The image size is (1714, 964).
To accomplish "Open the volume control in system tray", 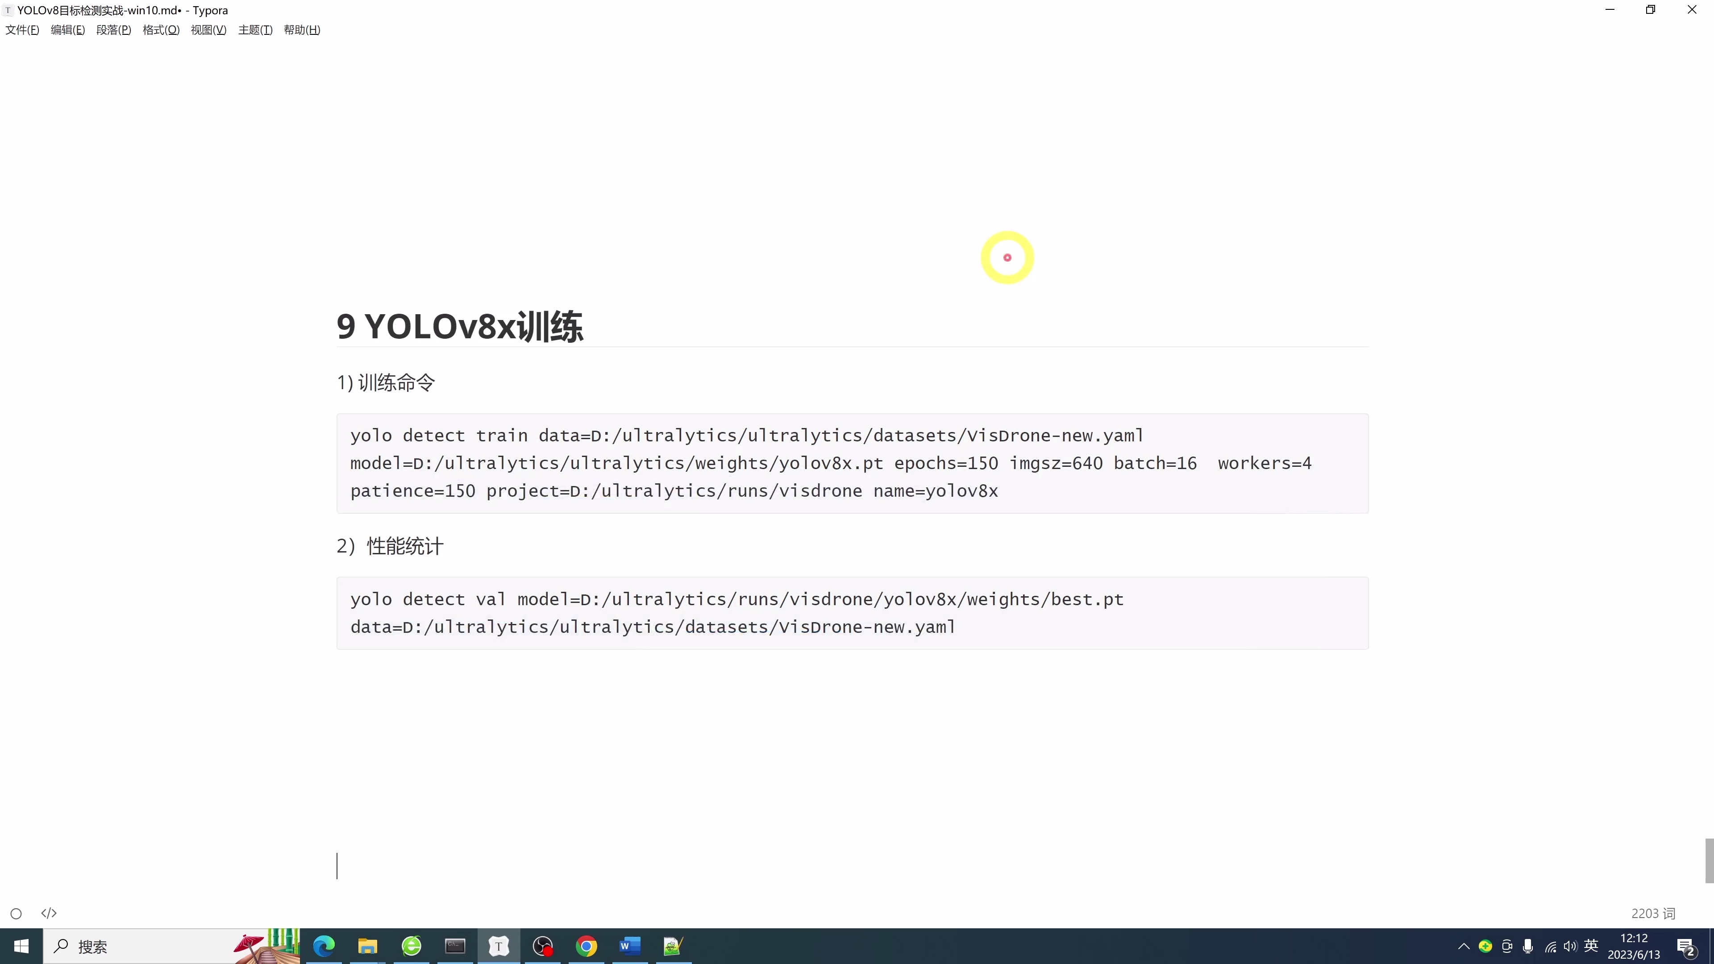I will click(x=1570, y=947).
